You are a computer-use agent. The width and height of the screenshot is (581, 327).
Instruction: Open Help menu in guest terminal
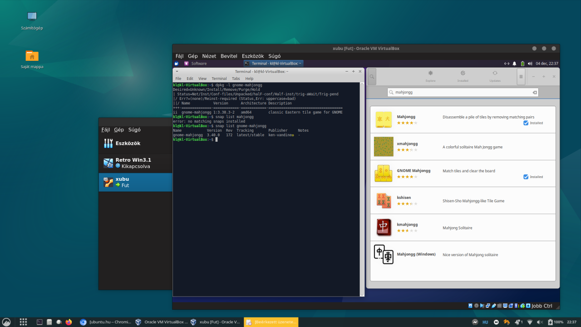coord(249,79)
